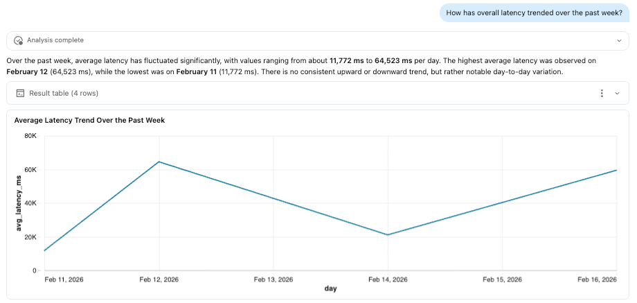
Task: Click the Average Latency Trend chart title
Action: coord(89,121)
